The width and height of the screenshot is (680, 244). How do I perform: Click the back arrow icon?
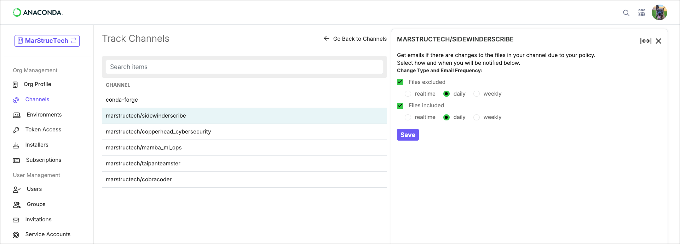click(326, 39)
